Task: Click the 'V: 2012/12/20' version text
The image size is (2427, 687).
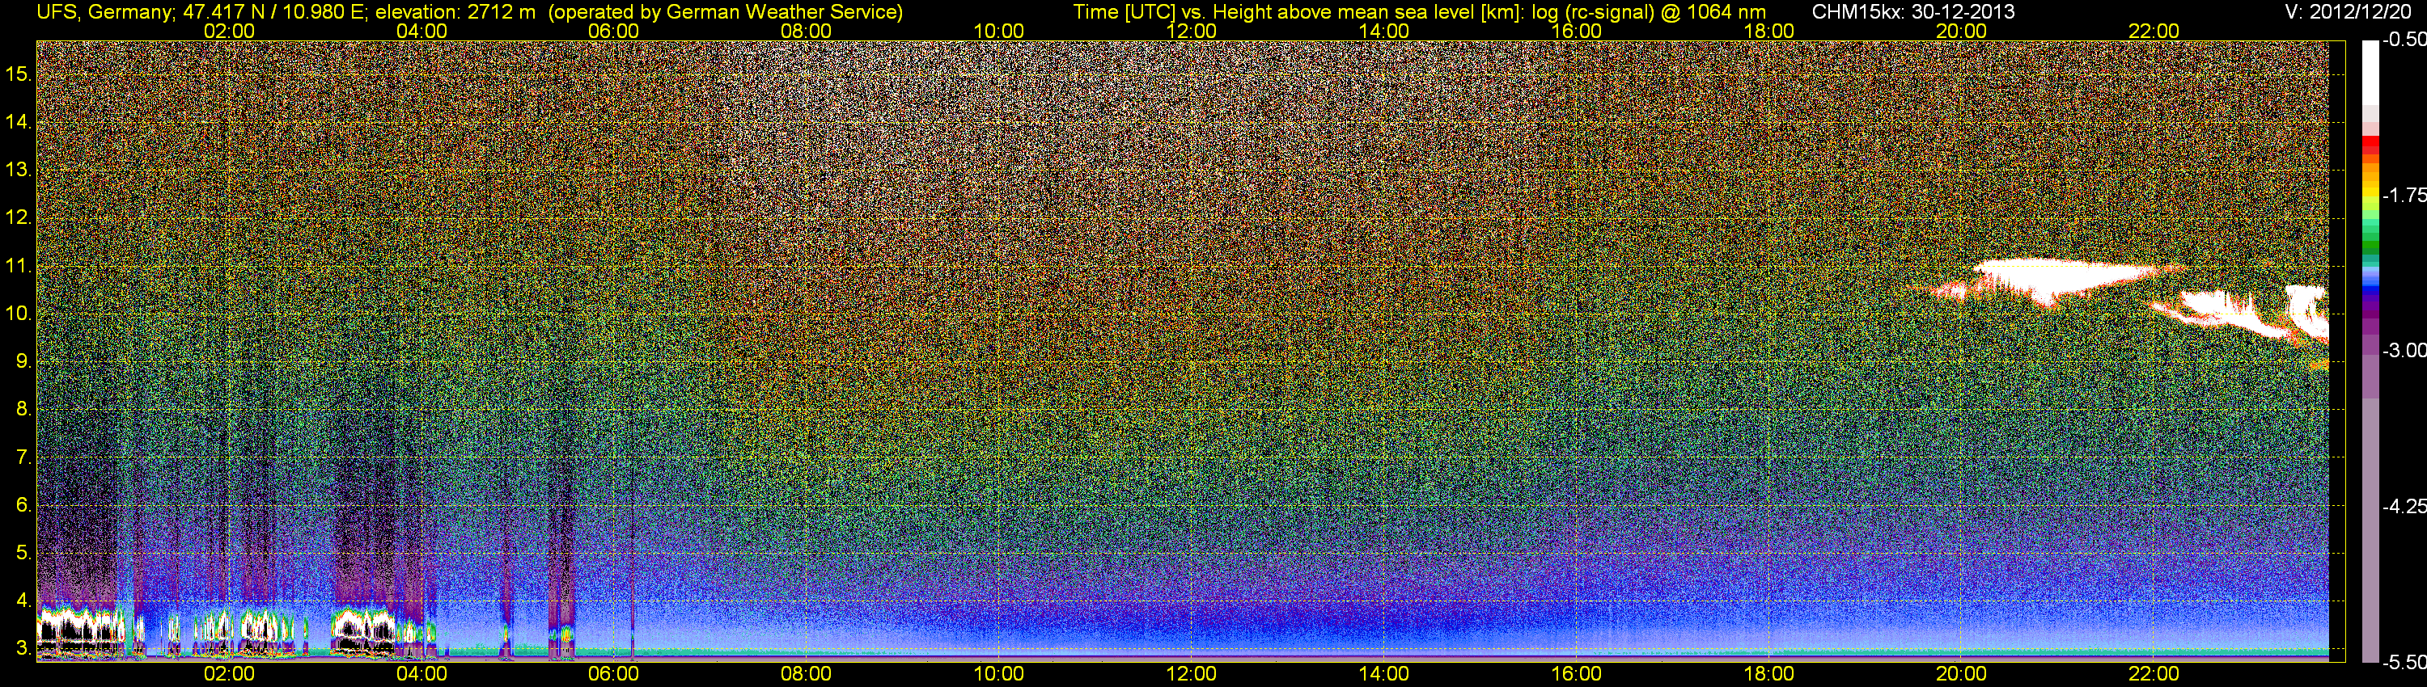Action: point(2351,11)
